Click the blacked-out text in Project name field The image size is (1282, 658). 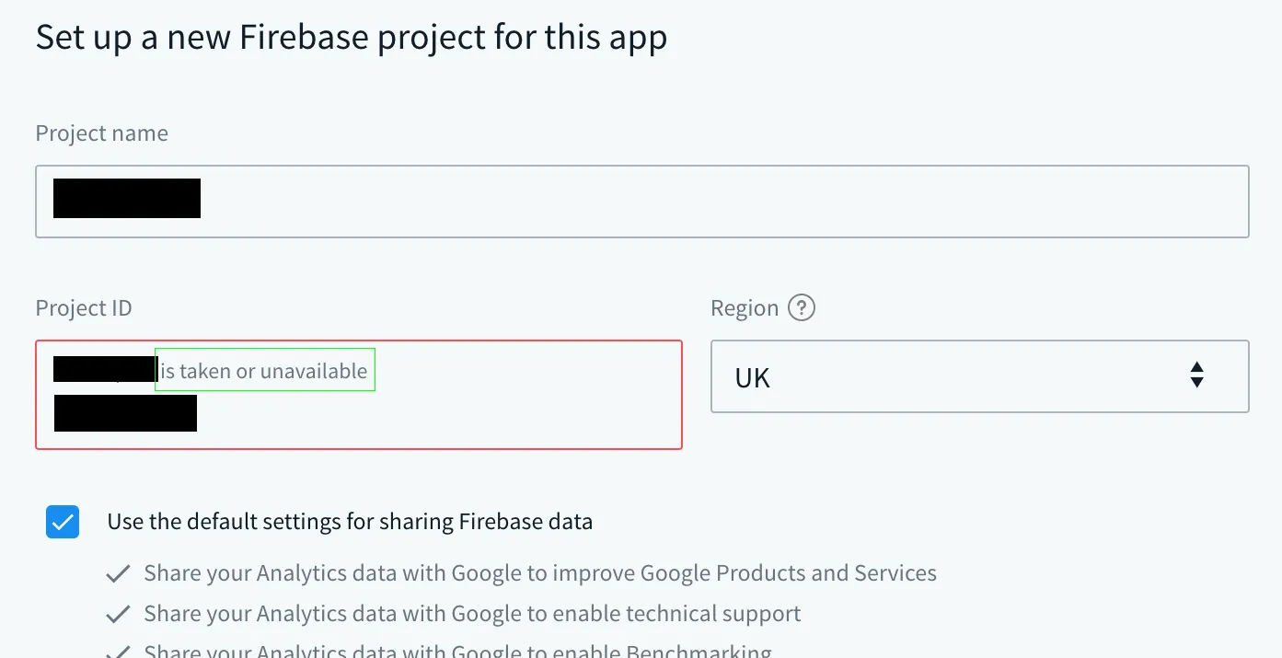pyautogui.click(x=127, y=199)
